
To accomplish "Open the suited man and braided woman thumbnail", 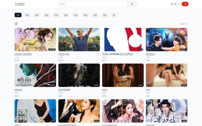I will pos(79,111).
